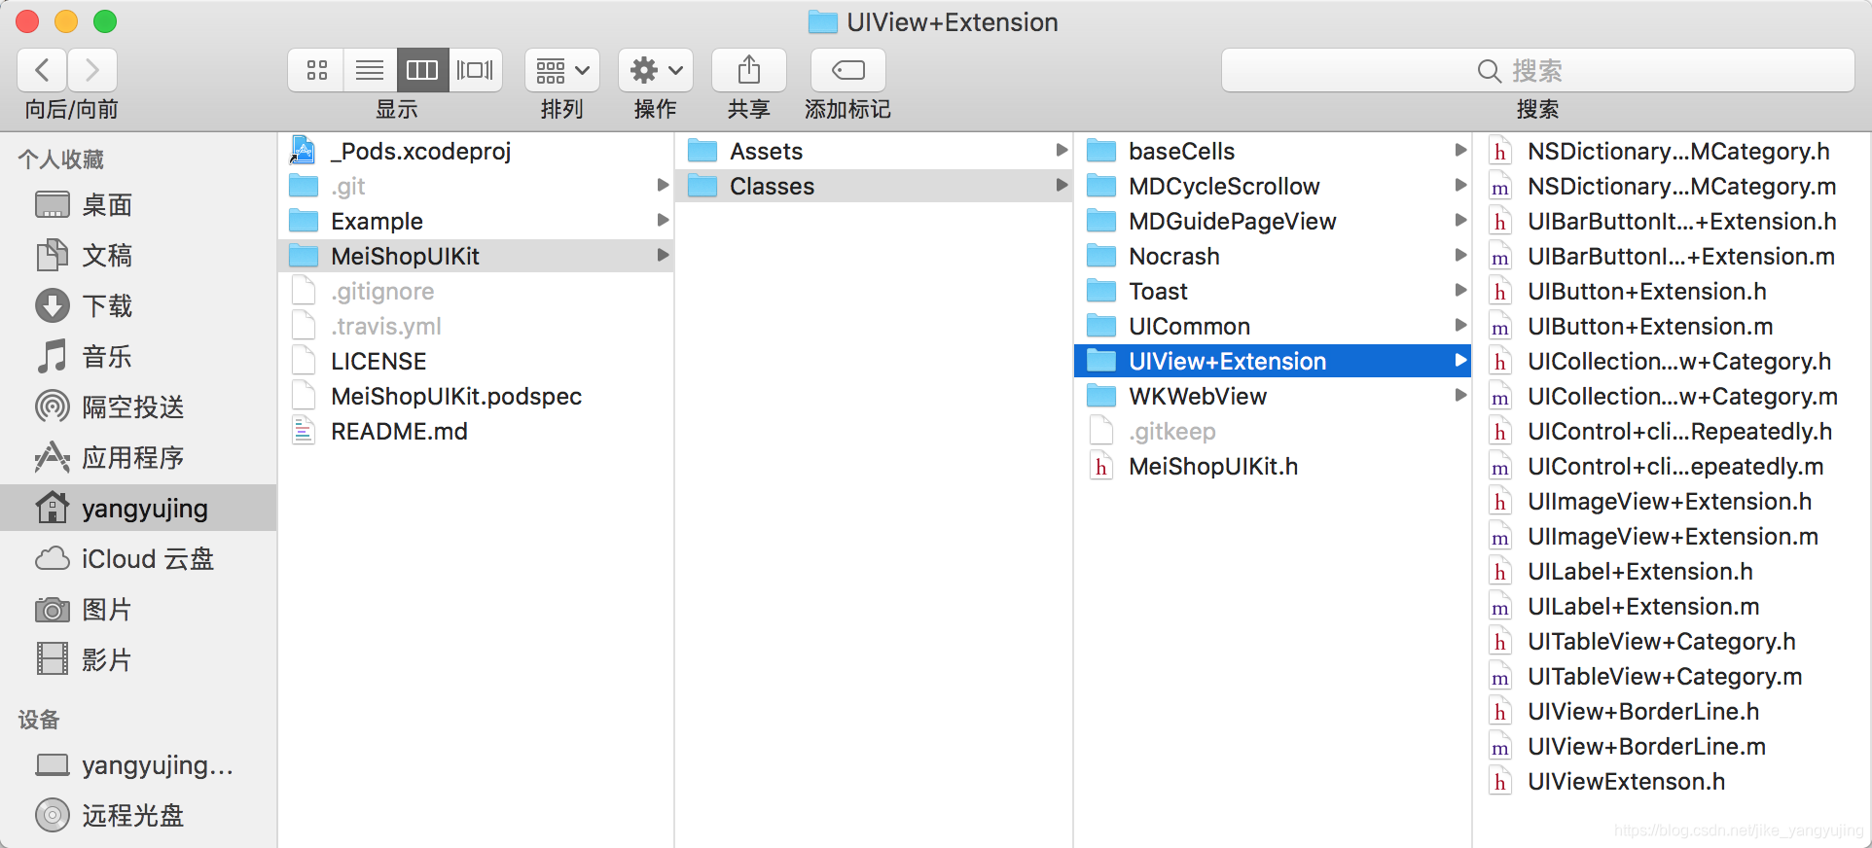Viewport: 1872px width, 848px height.
Task: Open Desktop (桌面) in sidebar
Action: tap(138, 205)
